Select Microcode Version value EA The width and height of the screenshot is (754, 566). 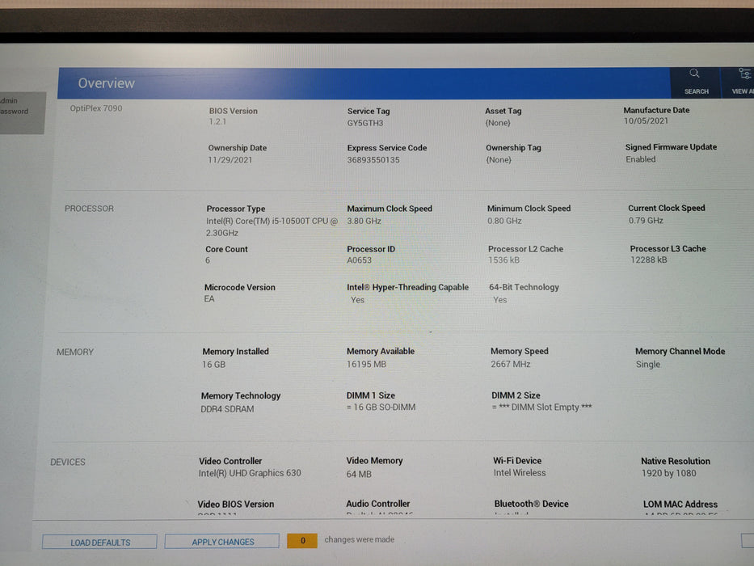tap(209, 299)
